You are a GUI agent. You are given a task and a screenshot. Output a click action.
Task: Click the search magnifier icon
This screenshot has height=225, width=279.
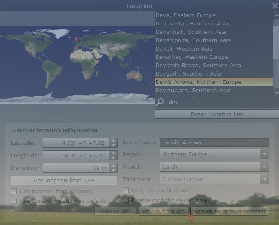tap(160, 102)
